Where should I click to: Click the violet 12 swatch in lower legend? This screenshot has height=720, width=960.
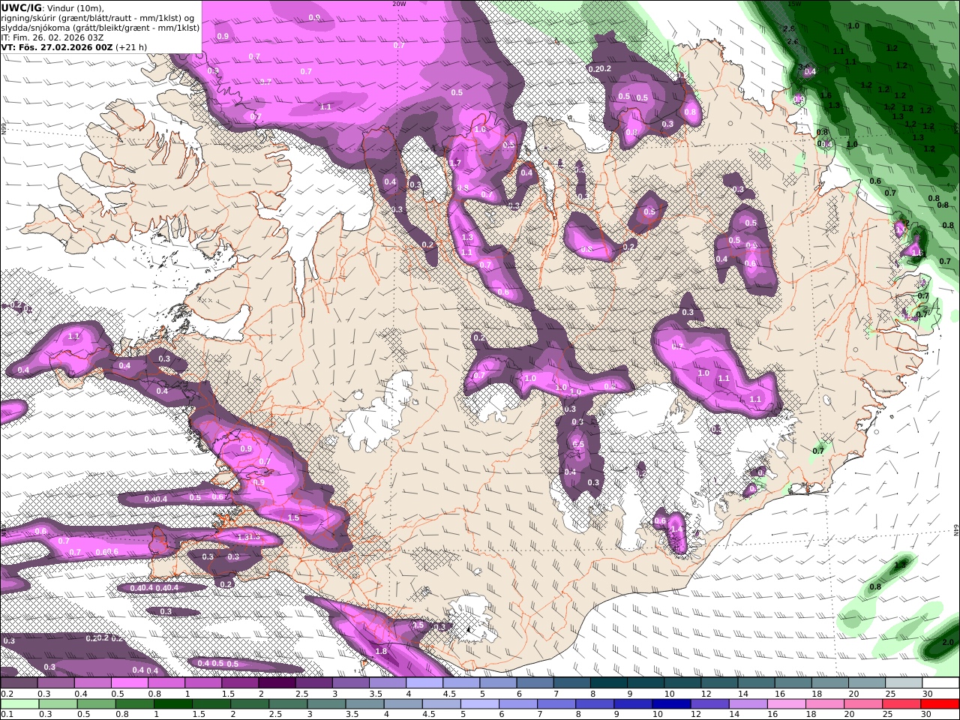point(708,704)
